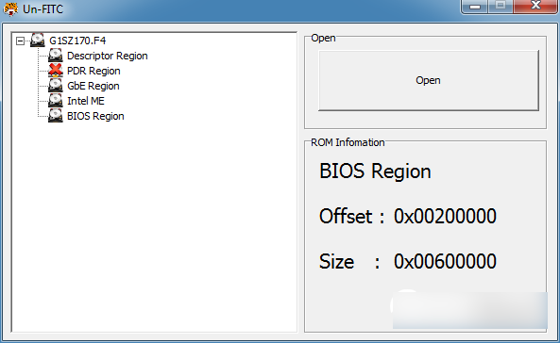
Task: Select PDR Region in the tree
Action: 93,71
